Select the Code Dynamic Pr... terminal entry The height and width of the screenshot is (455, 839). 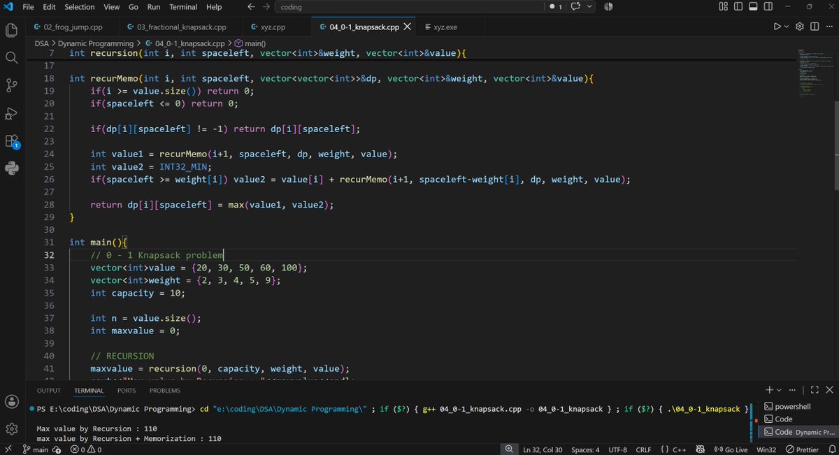pos(799,432)
